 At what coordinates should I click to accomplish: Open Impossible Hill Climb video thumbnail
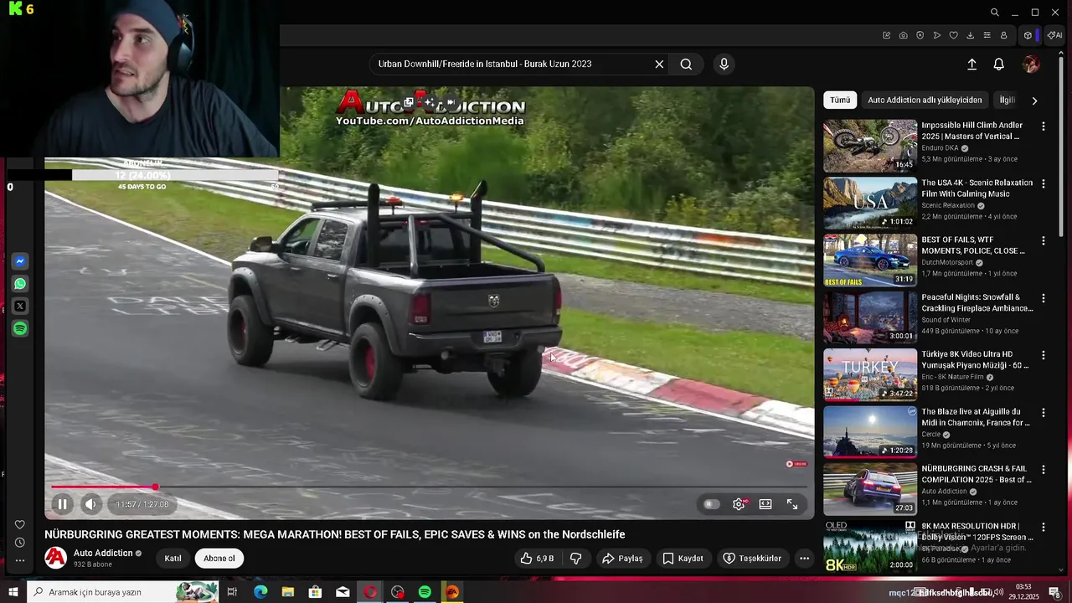[x=870, y=146]
